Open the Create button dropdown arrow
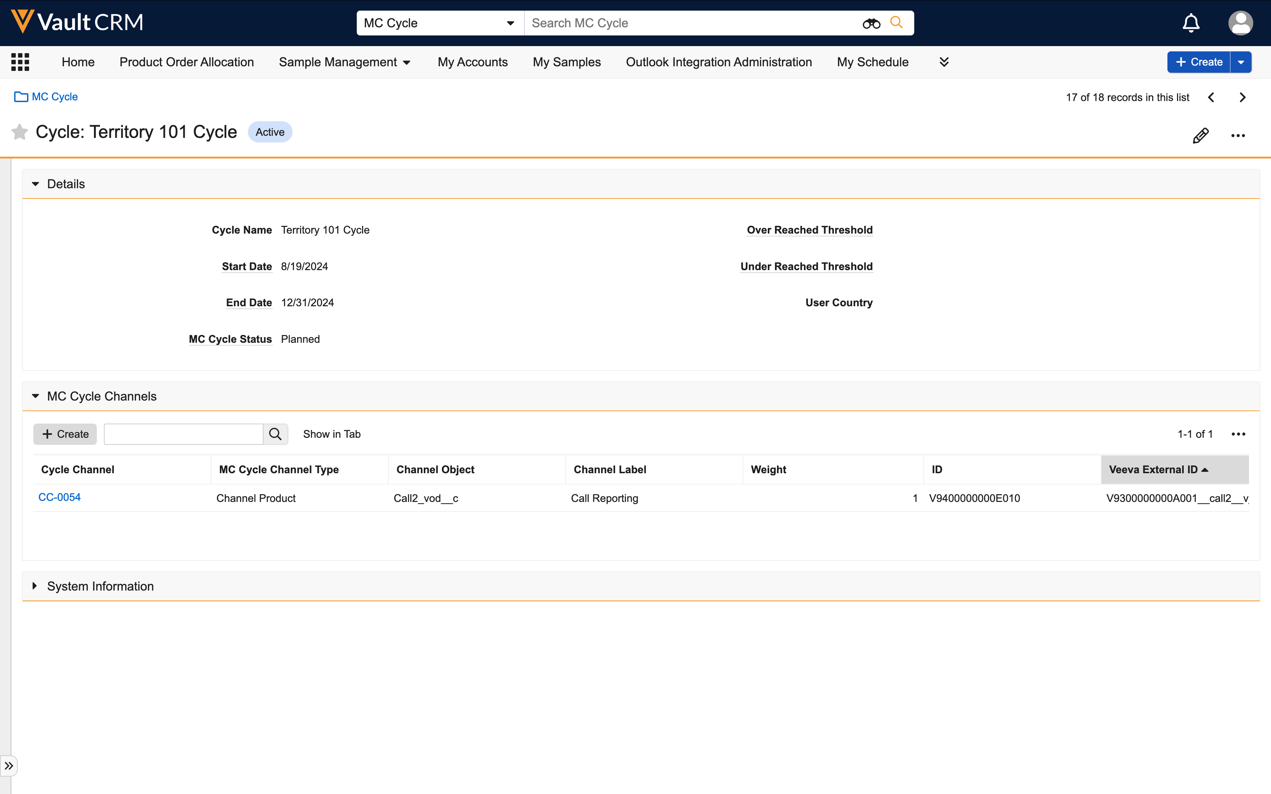 (x=1241, y=62)
